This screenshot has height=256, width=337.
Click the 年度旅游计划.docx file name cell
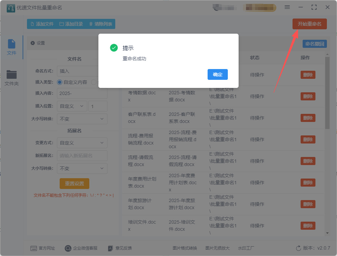coord(140,204)
